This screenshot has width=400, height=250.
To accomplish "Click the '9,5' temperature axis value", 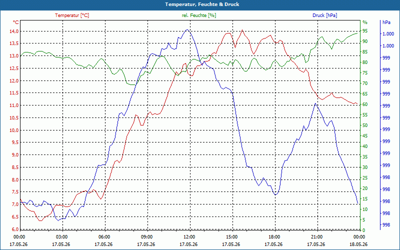I will tap(15, 142).
